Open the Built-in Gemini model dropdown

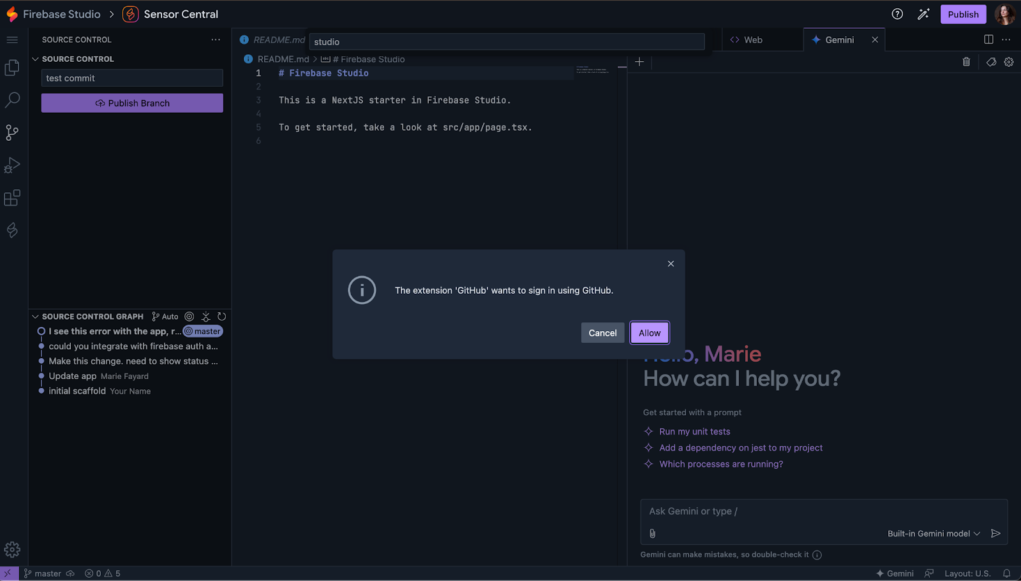point(934,533)
